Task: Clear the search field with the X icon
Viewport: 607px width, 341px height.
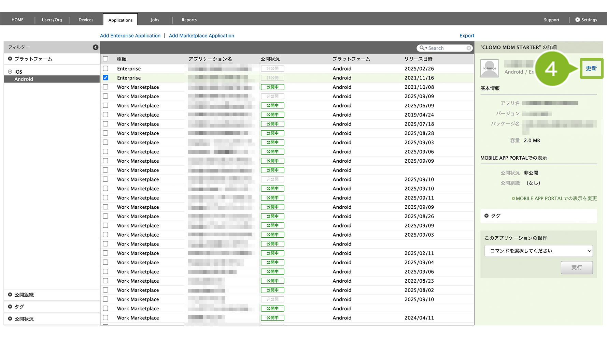Action: point(469,48)
